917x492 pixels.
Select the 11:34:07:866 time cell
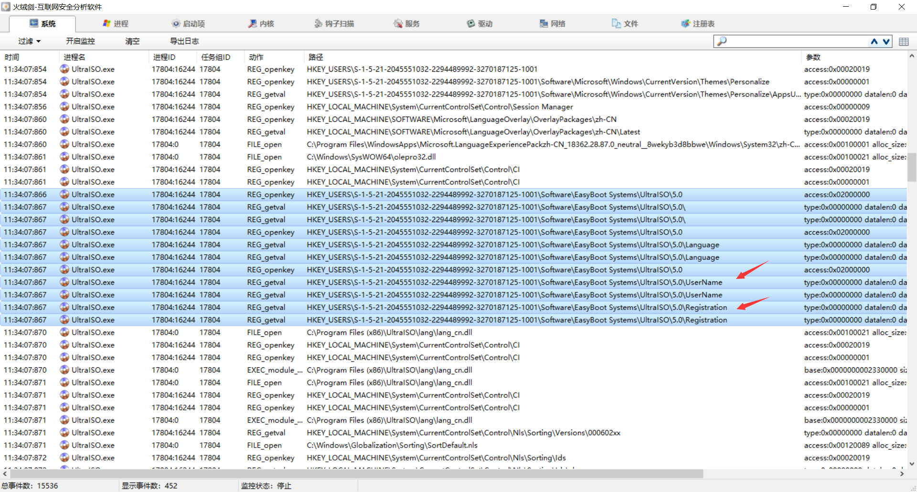click(x=25, y=194)
